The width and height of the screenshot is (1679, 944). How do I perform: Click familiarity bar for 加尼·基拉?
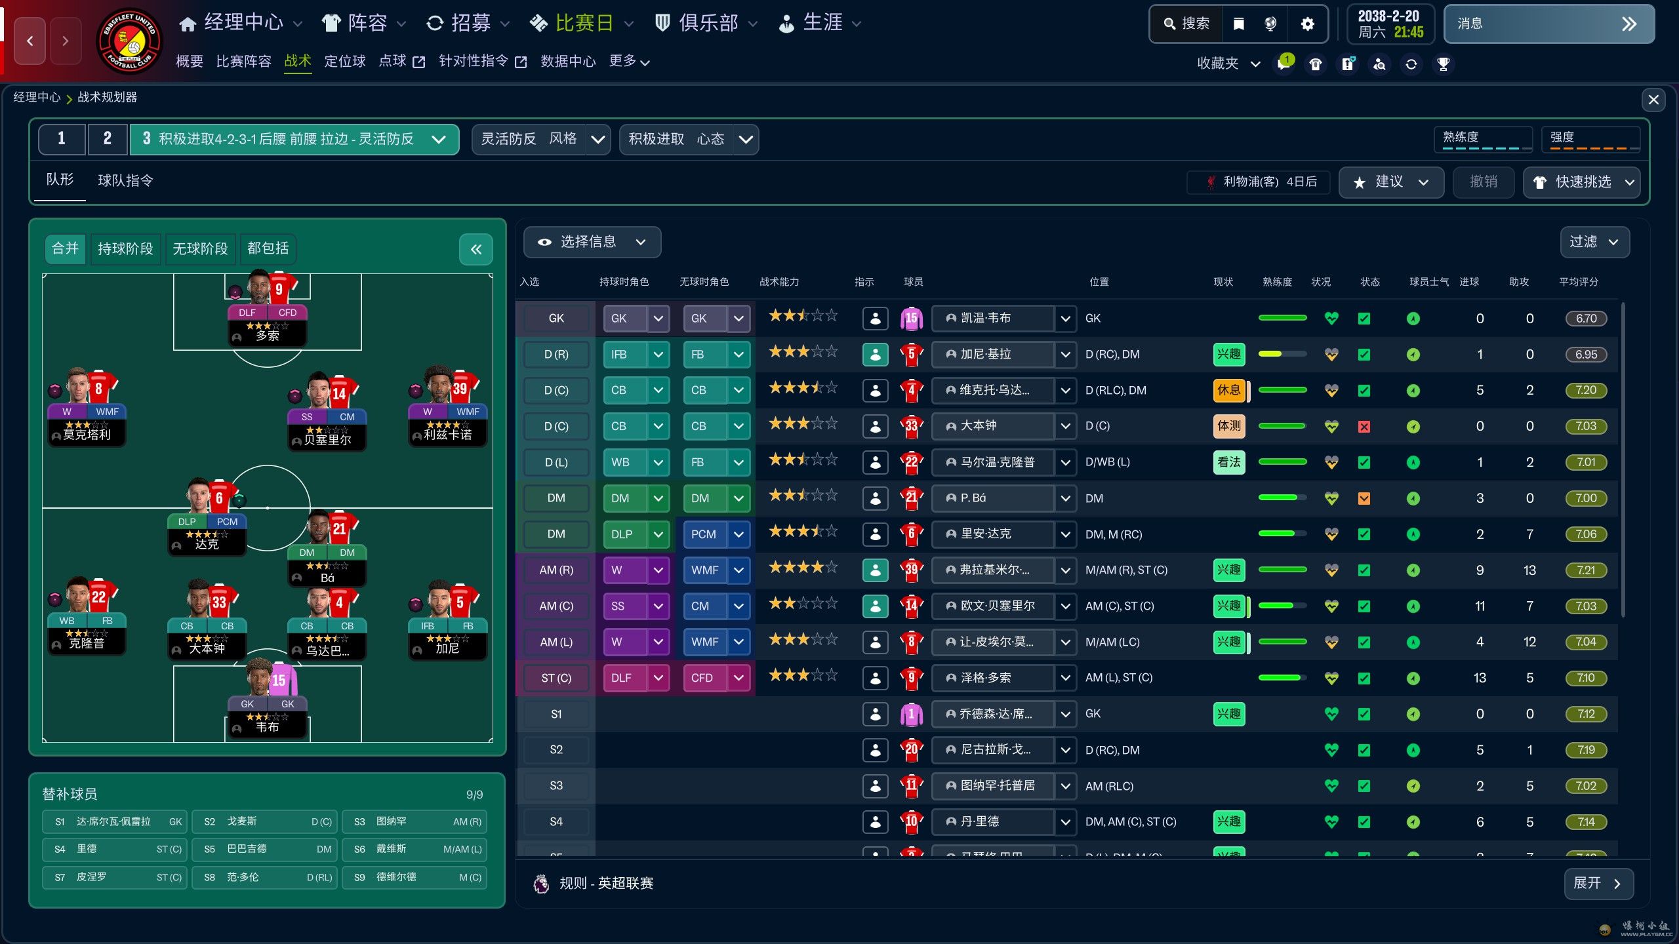click(x=1282, y=355)
